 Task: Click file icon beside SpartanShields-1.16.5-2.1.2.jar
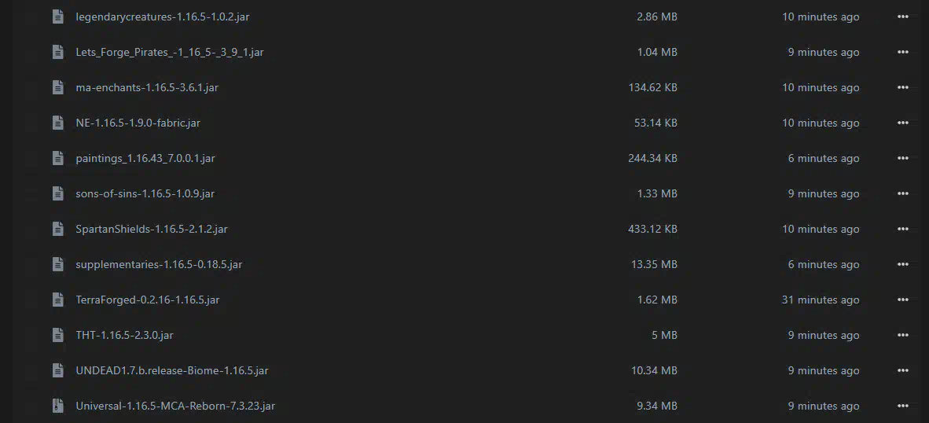[x=57, y=230]
